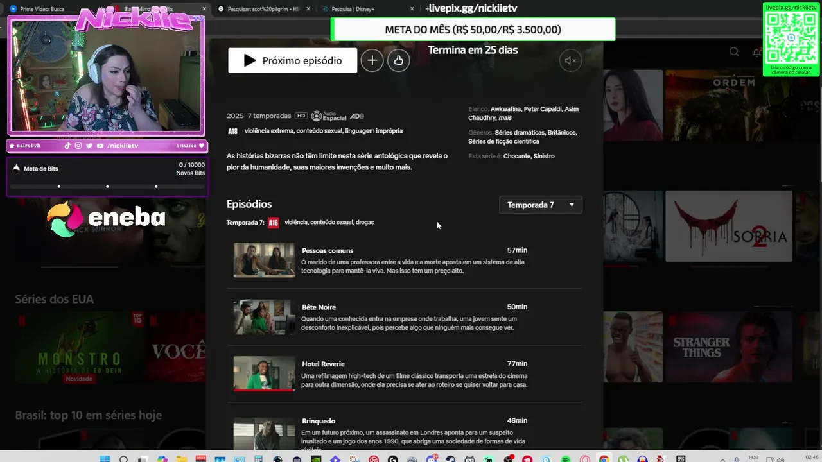This screenshot has height=462, width=822.
Task: Click the season A16 rating badge
Action: coord(273,223)
